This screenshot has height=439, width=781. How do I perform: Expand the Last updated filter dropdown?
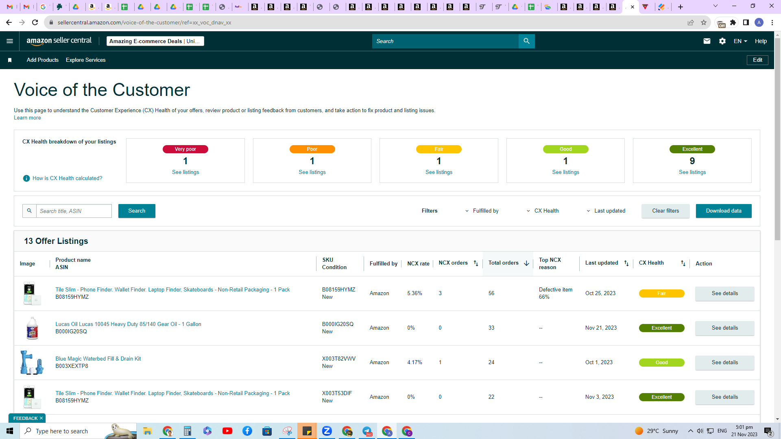(606, 211)
